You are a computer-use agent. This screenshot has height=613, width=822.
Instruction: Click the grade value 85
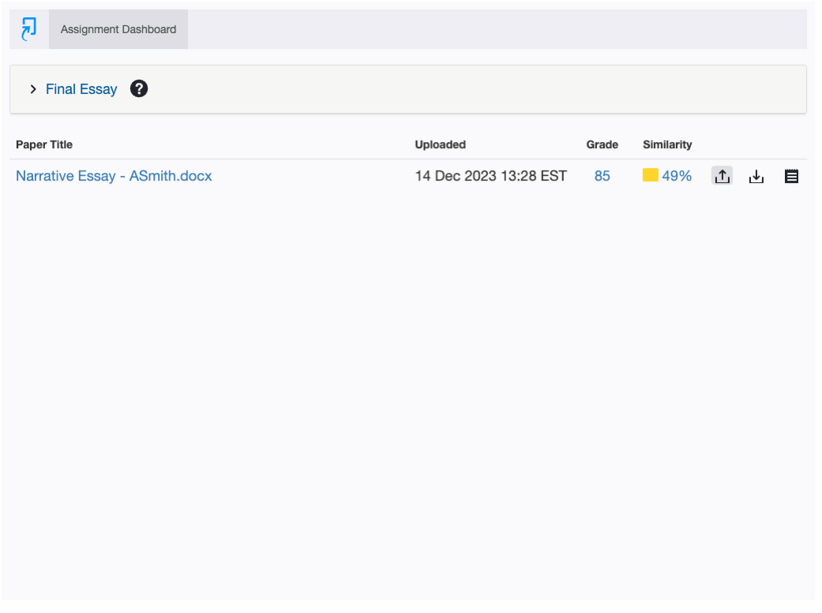(x=602, y=175)
